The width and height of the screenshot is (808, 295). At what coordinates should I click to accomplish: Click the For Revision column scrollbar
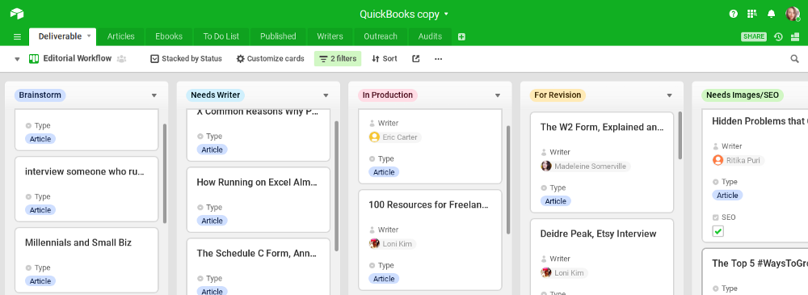click(680, 135)
